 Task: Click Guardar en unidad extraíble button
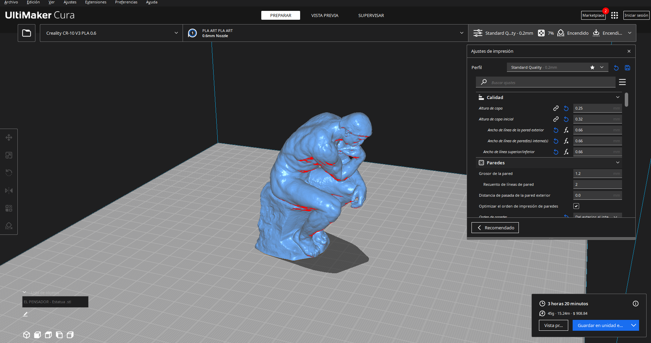pyautogui.click(x=601, y=325)
